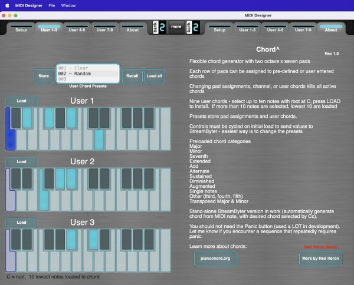Toggle root C key on User 2 keyboard

coord(9,201)
